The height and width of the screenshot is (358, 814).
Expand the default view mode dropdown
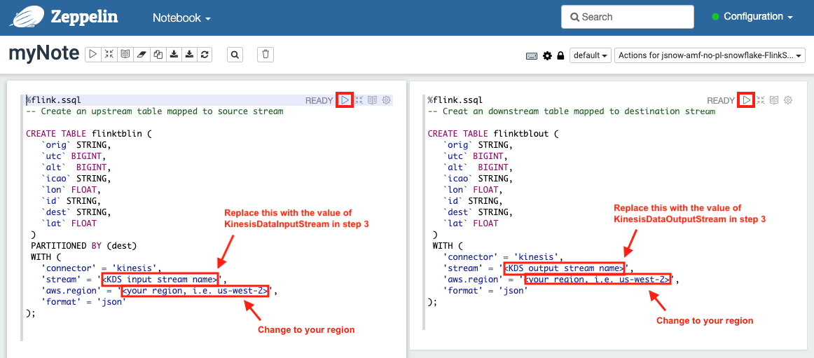(x=590, y=55)
